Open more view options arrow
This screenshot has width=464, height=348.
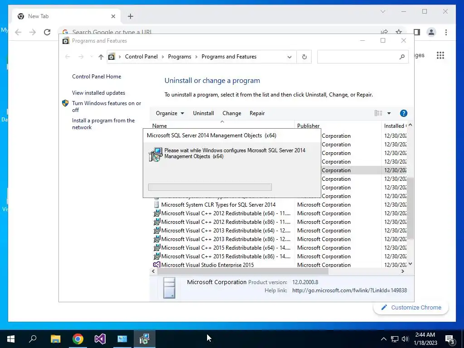389,113
